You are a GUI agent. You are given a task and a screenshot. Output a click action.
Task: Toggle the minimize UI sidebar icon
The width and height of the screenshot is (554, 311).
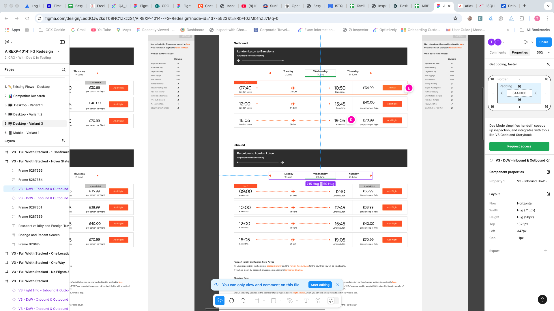tap(62, 42)
